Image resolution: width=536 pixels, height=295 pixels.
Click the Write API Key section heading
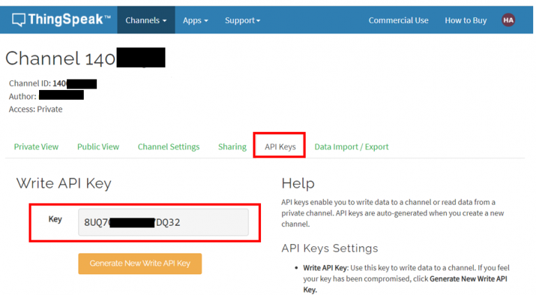coord(64,184)
